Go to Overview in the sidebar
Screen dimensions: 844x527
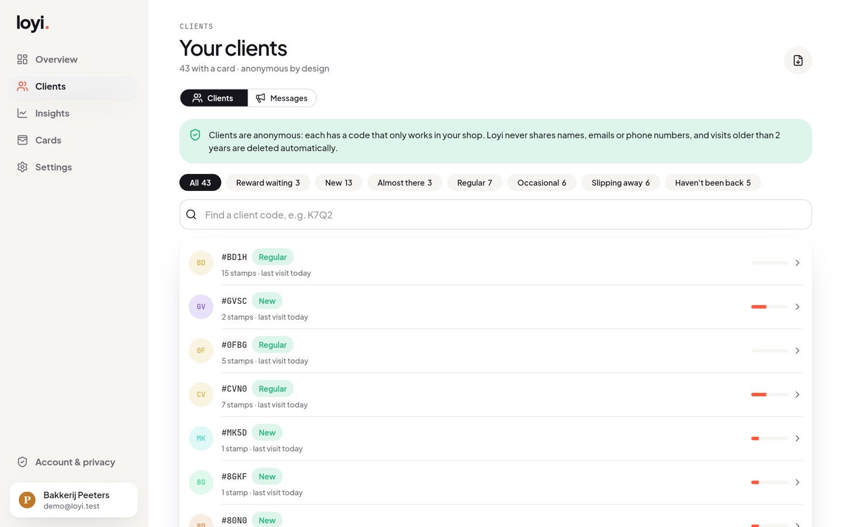coord(73,59)
